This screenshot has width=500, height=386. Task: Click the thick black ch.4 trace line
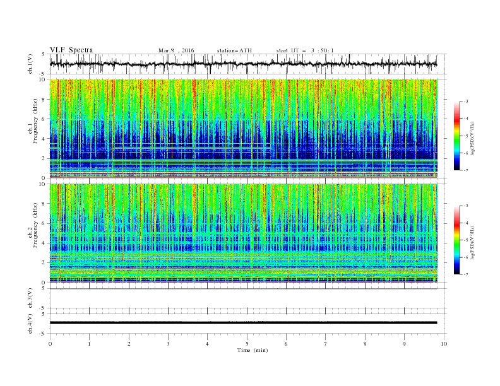tap(243, 323)
